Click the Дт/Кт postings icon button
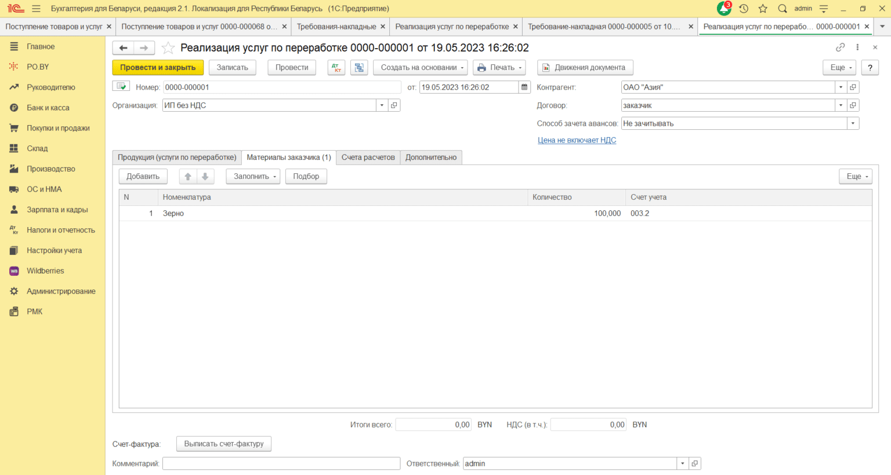 pos(336,68)
